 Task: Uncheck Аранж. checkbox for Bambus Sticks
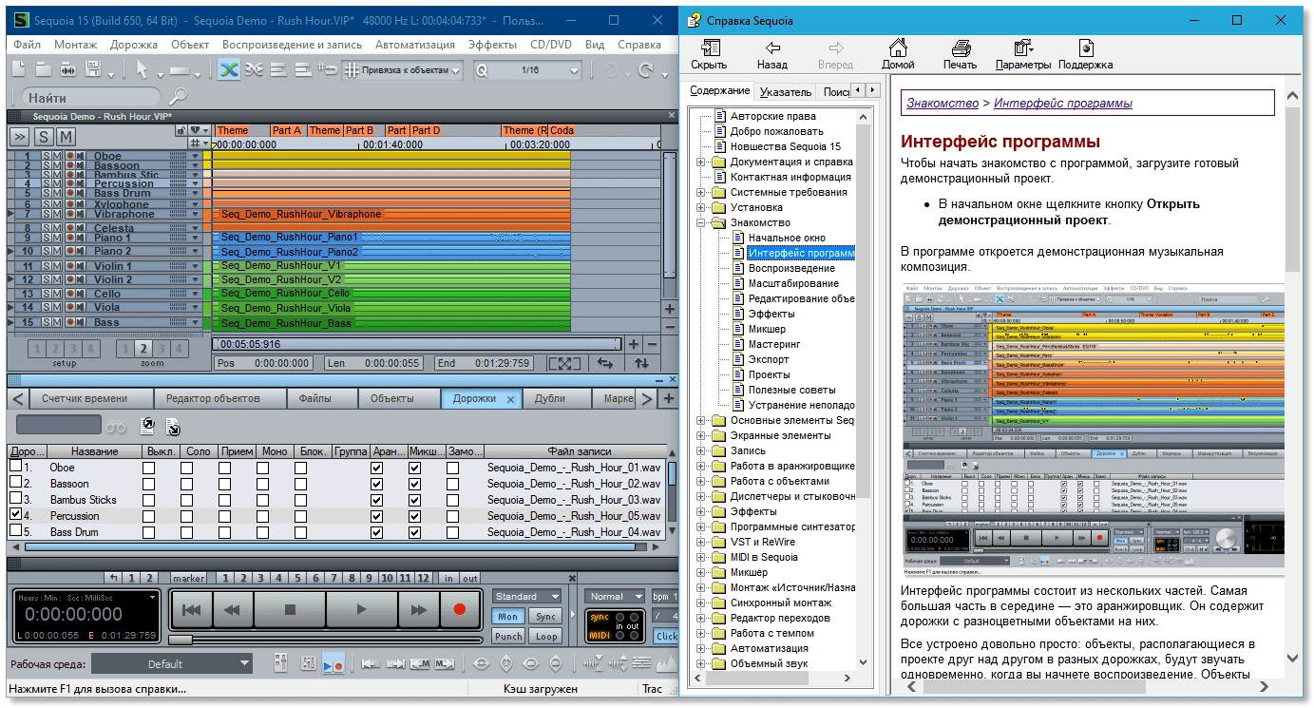point(376,501)
